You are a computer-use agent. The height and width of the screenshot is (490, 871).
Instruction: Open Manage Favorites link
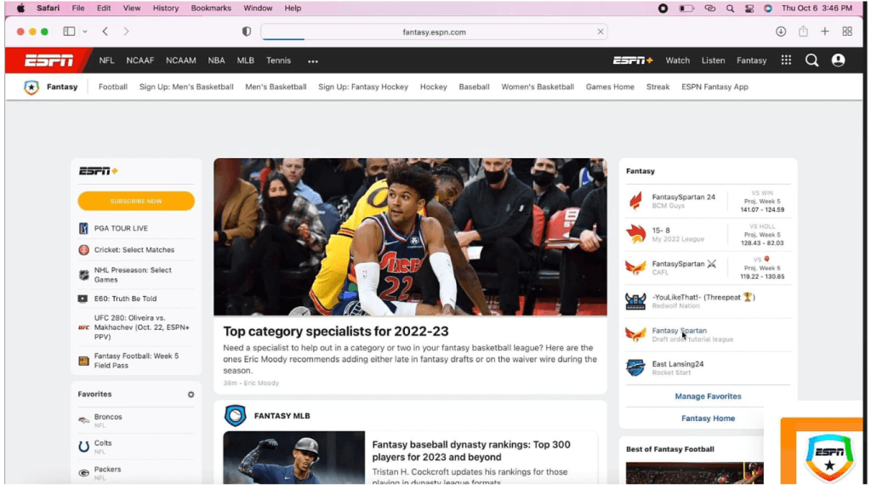tap(708, 396)
